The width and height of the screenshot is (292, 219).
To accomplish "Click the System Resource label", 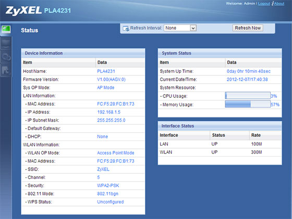I will click(x=178, y=87).
